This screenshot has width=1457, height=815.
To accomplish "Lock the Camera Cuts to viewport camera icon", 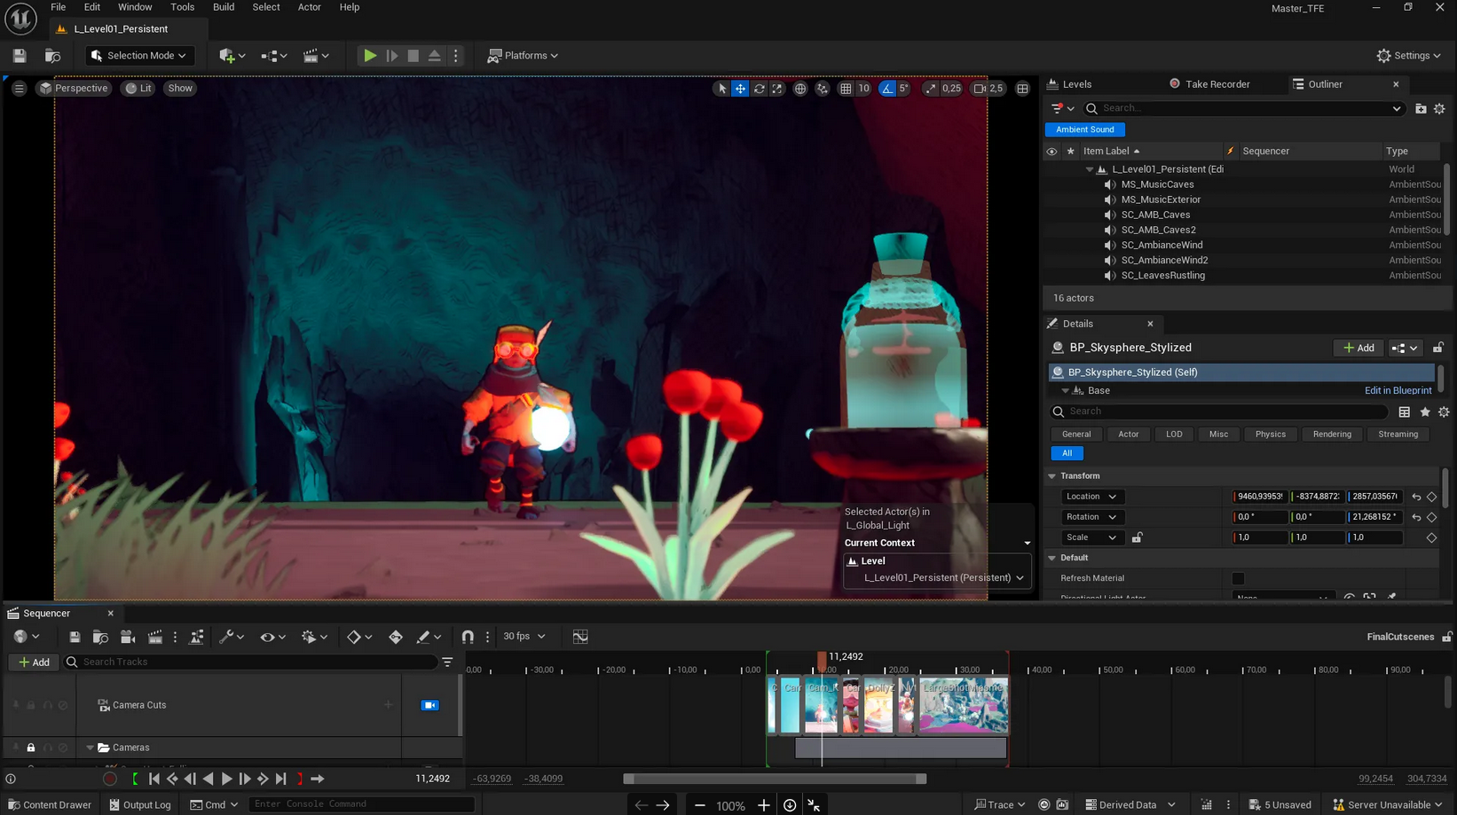I will (x=429, y=705).
